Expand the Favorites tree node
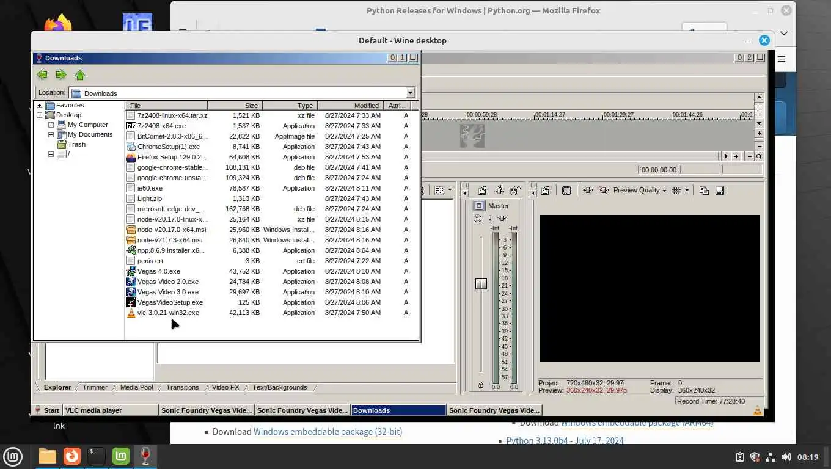831x469 pixels. point(40,105)
